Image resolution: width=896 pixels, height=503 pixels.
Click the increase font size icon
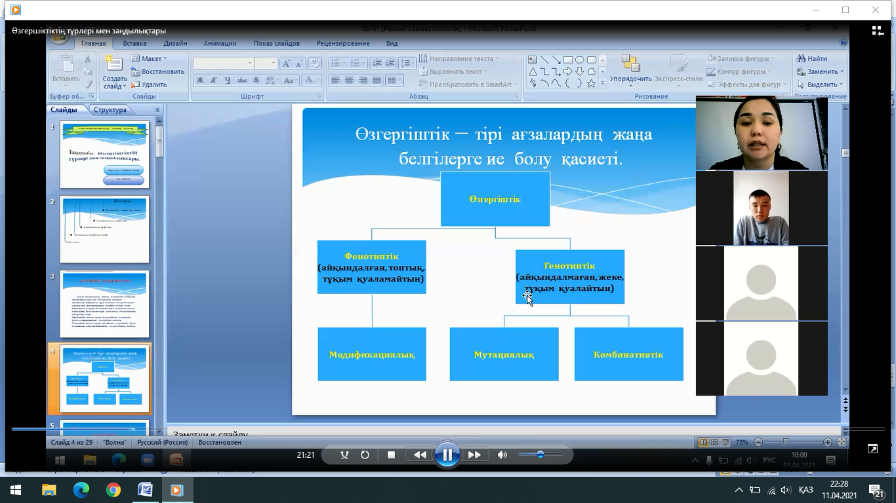tap(286, 64)
